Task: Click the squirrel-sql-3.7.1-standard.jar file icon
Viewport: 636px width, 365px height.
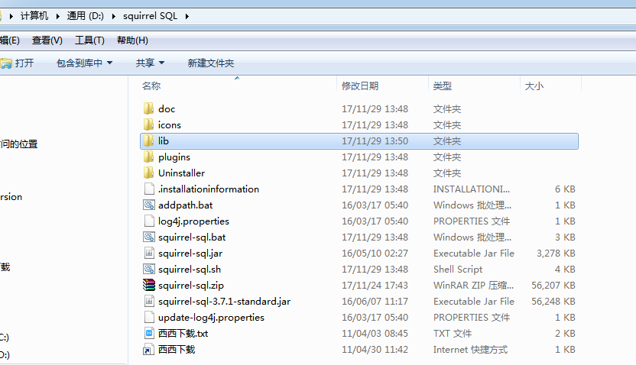Action: pos(149,302)
